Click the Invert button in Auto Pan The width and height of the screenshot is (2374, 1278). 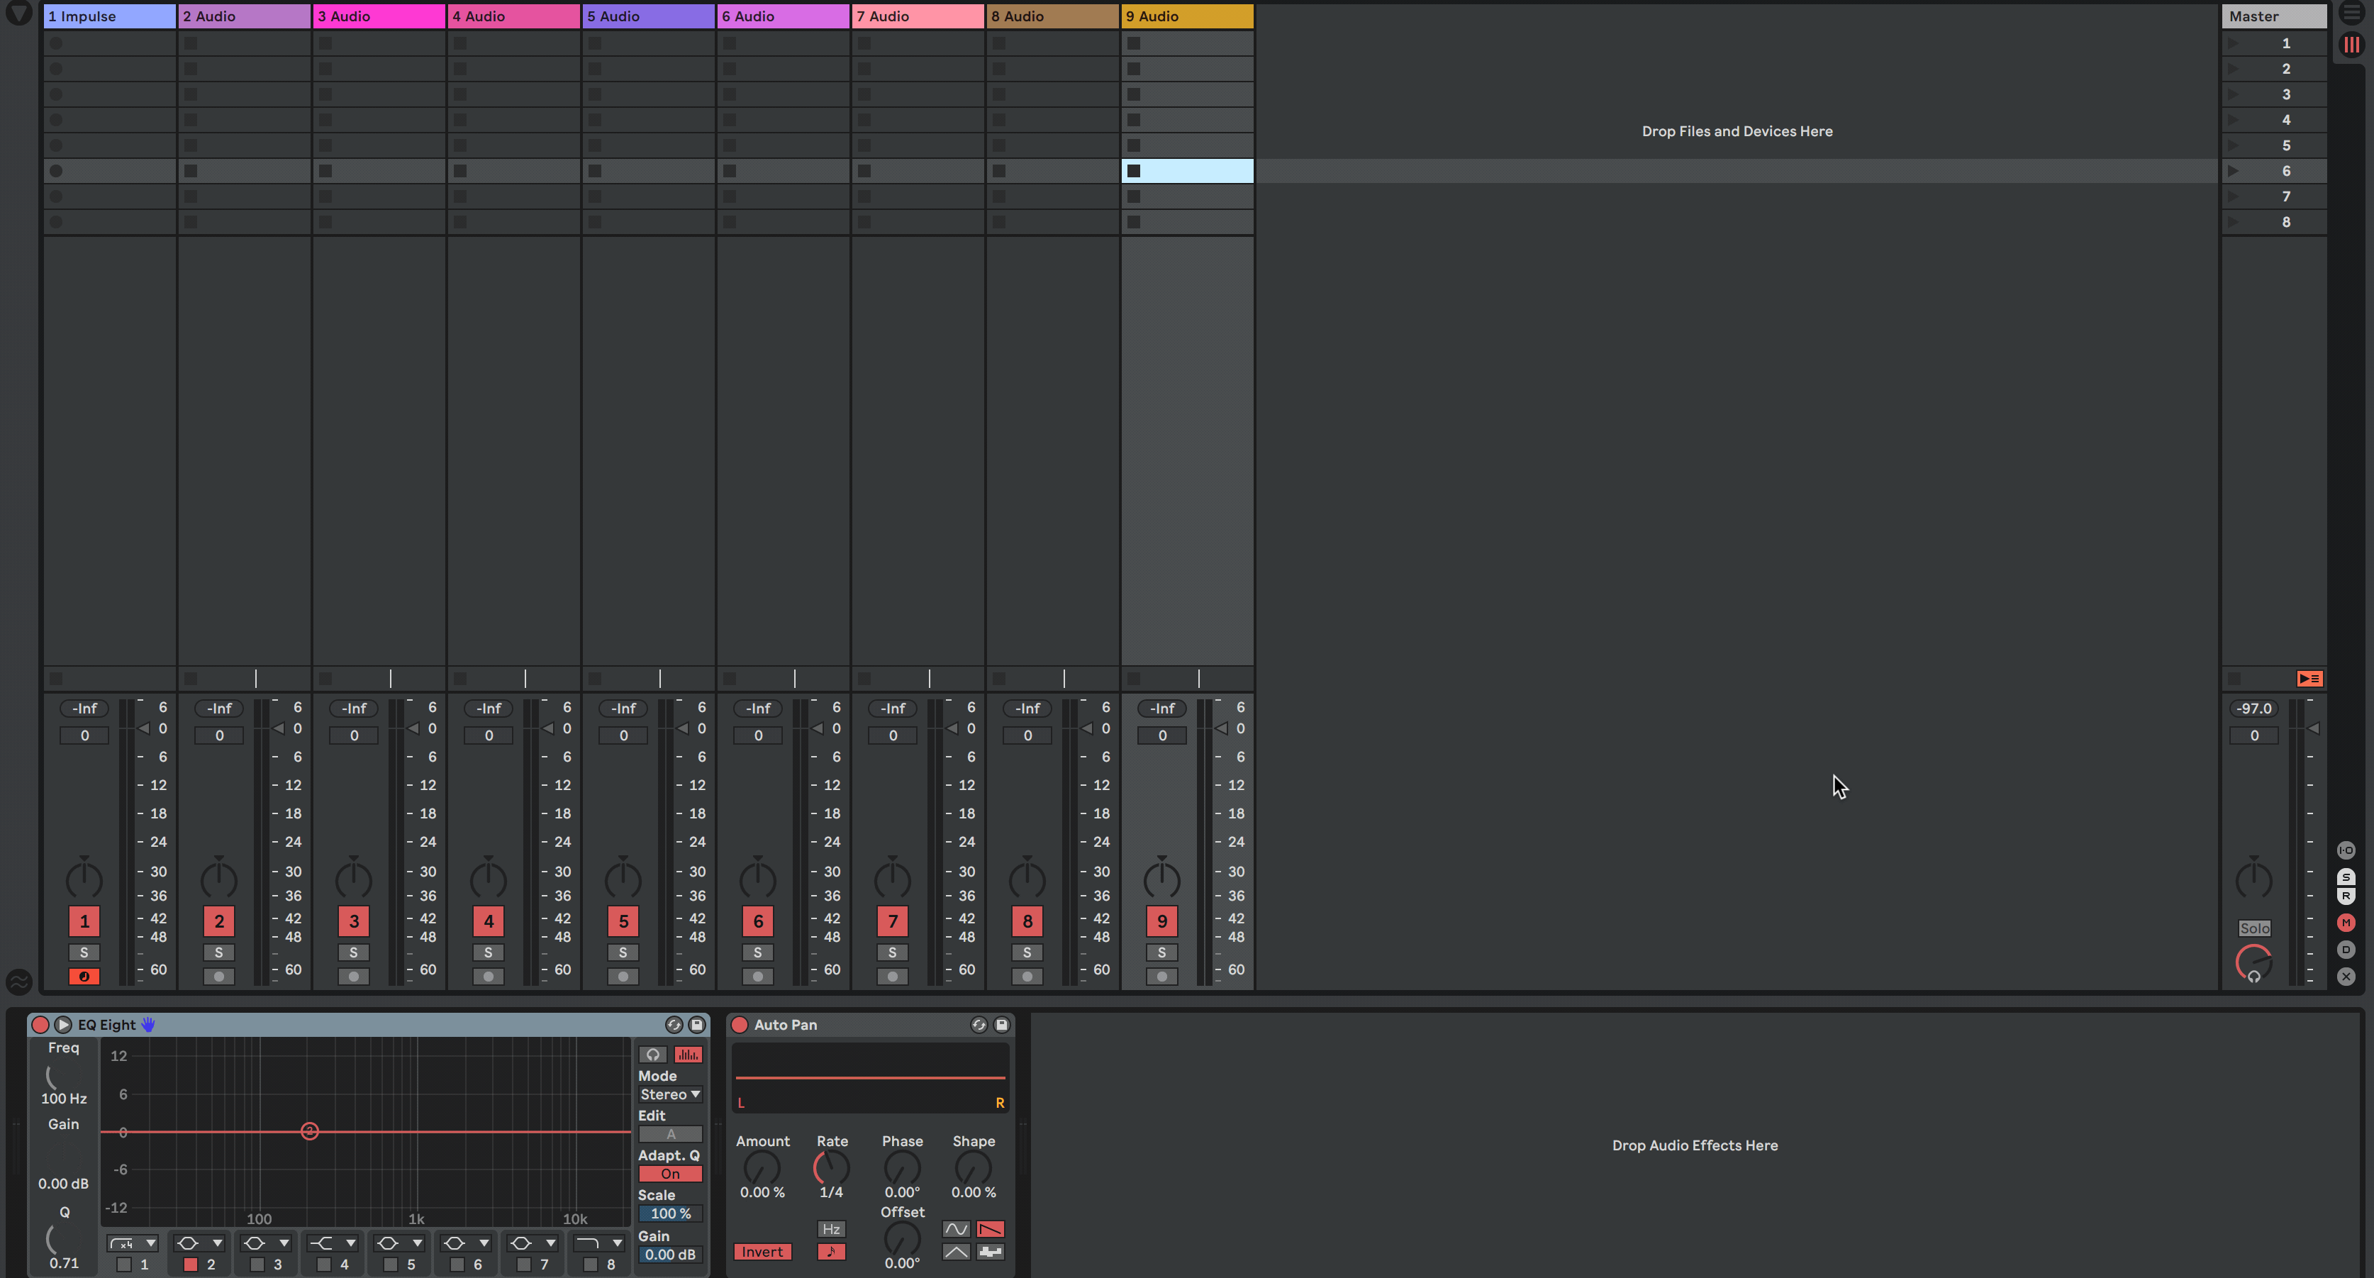point(762,1251)
